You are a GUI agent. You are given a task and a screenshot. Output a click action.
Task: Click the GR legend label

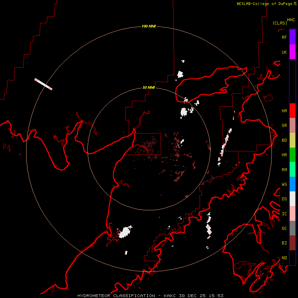(x=284, y=125)
